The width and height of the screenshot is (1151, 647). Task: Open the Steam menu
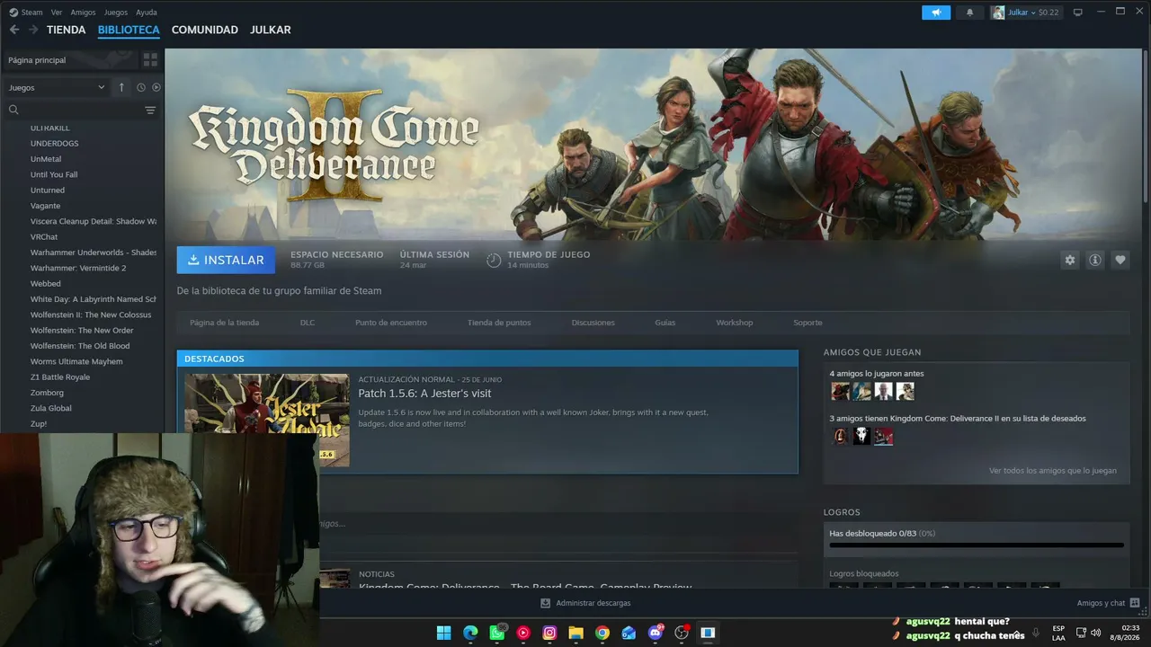coord(31,13)
